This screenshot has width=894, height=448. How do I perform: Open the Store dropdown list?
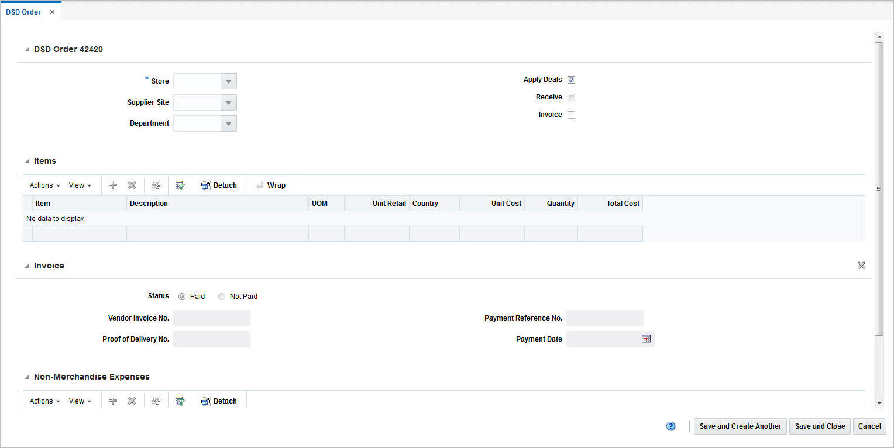coord(228,81)
